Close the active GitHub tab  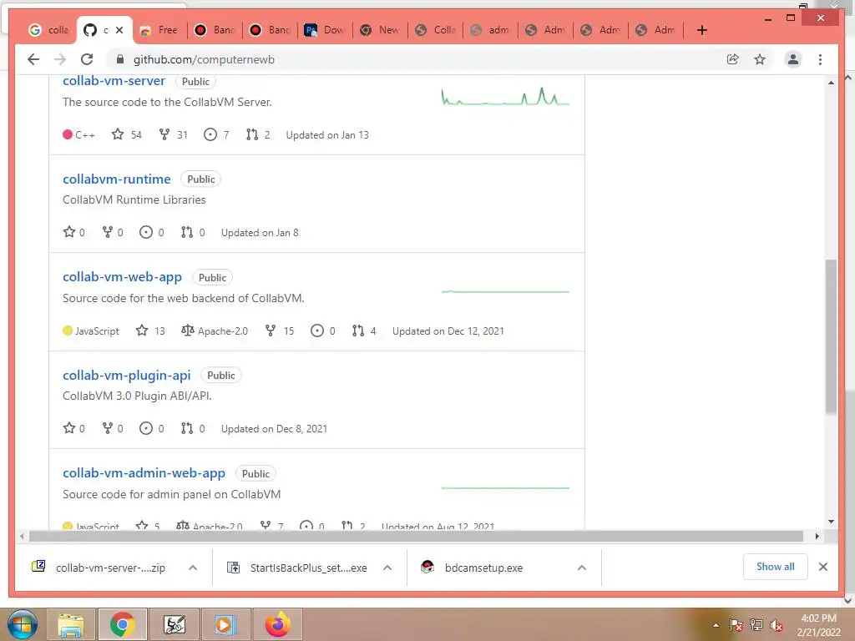(x=119, y=30)
